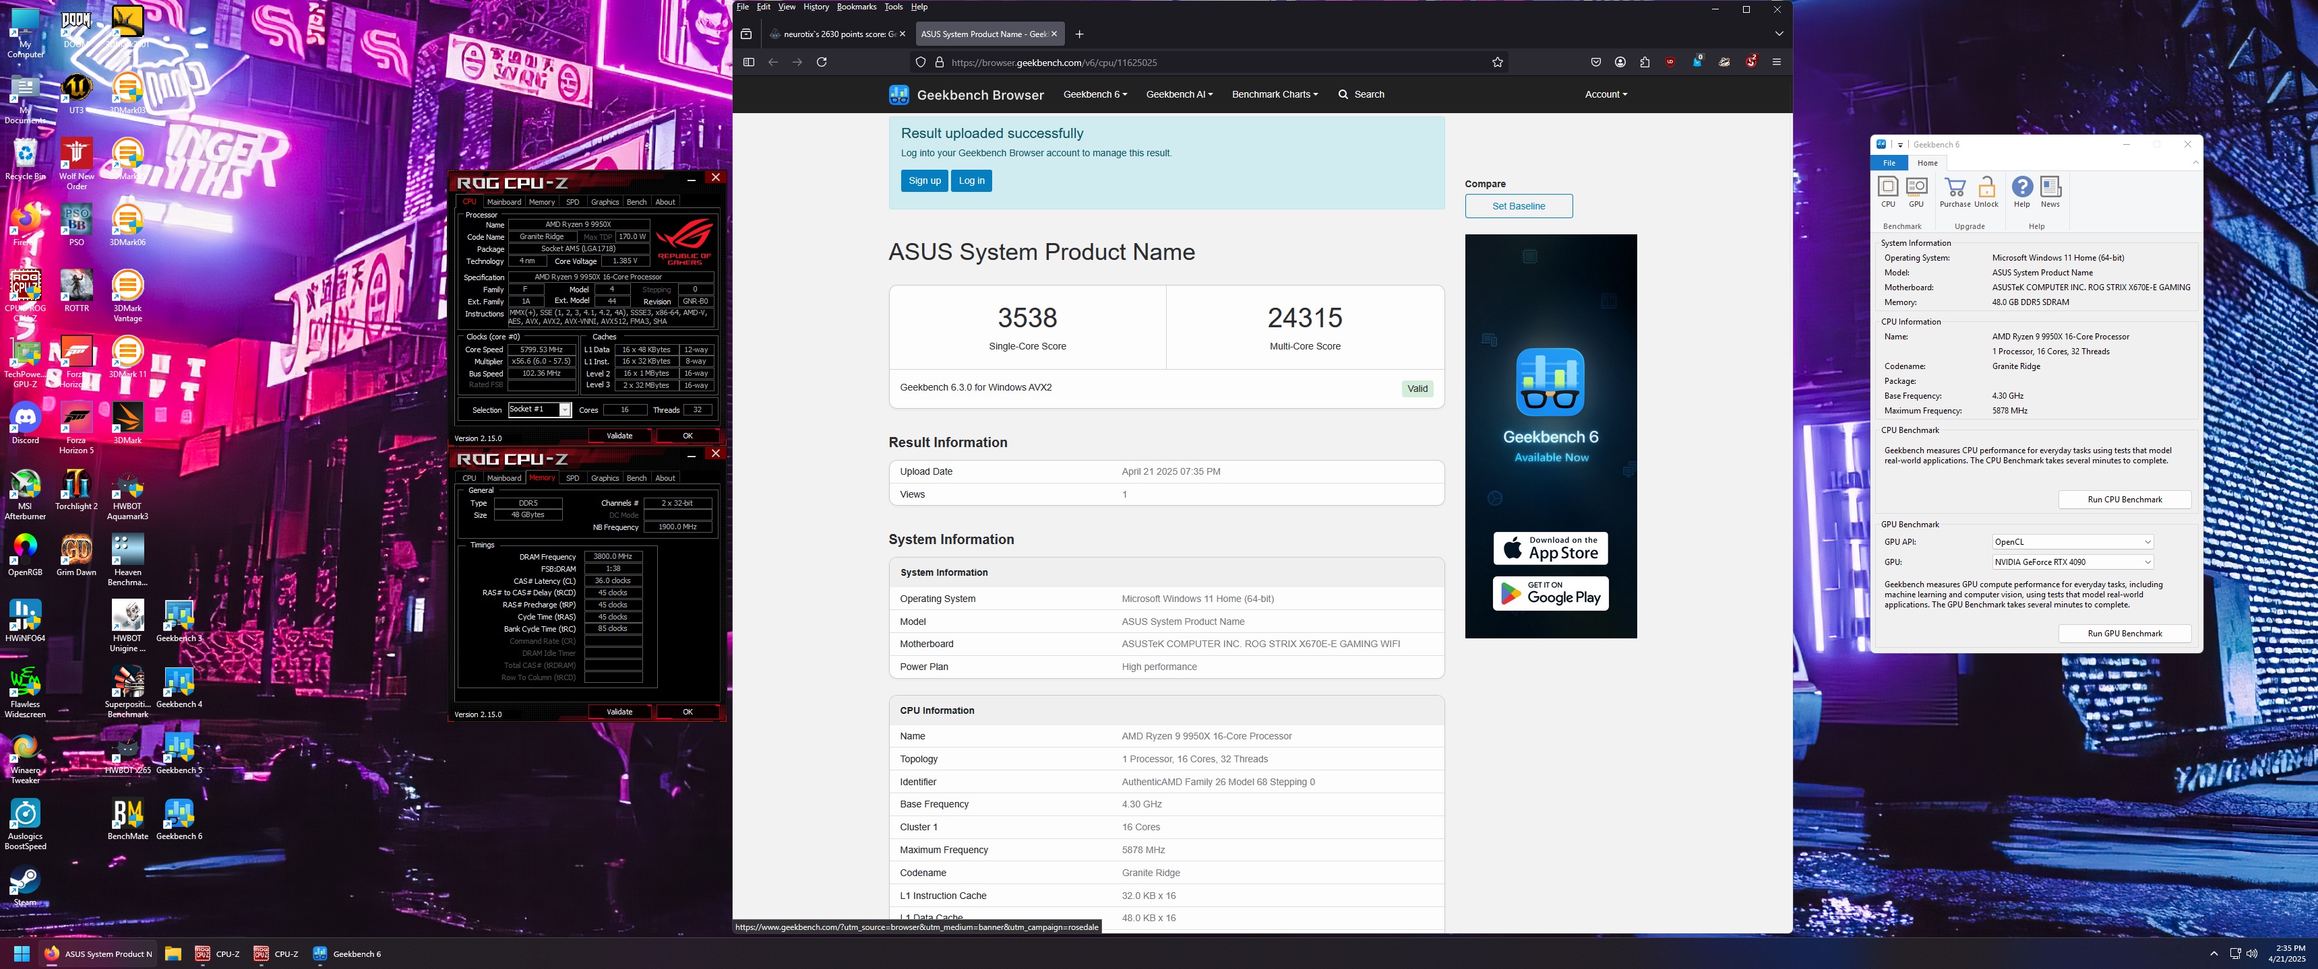Collapse the Geekbench 6 ribbon with chevron
Viewport: 2318px width, 969px height.
pyautogui.click(x=2195, y=163)
